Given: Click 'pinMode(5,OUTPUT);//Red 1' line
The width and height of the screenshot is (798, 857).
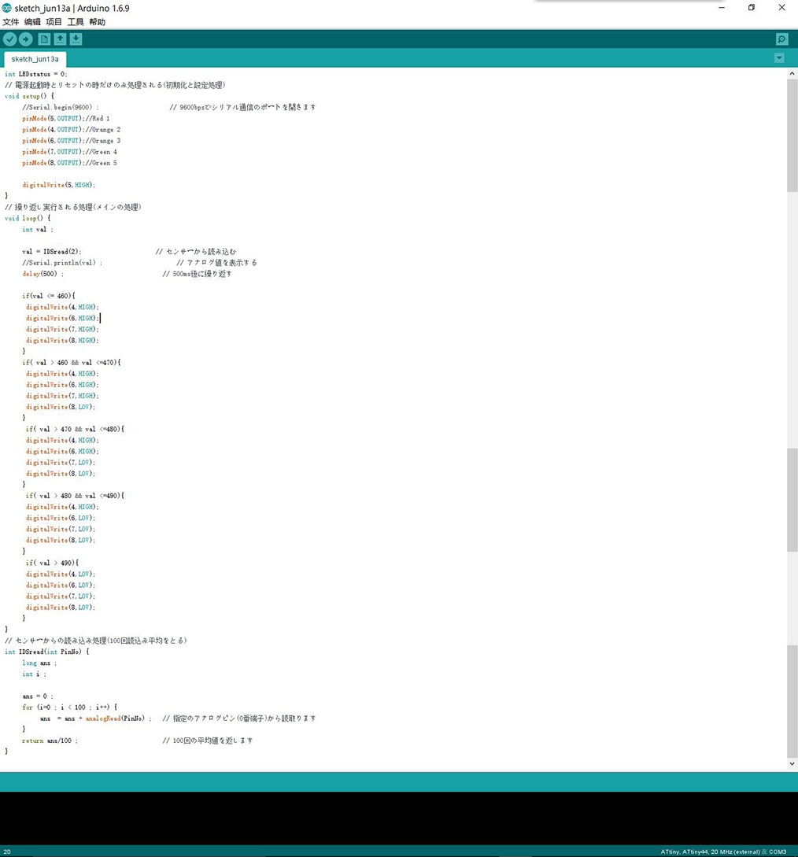Looking at the screenshot, I should coord(66,119).
